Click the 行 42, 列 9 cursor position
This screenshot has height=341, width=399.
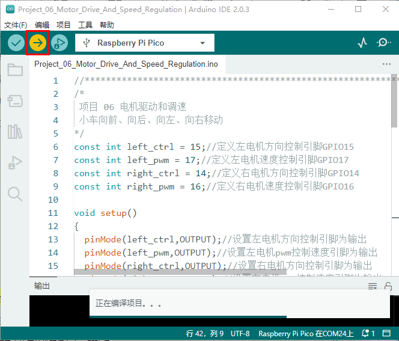(204, 333)
